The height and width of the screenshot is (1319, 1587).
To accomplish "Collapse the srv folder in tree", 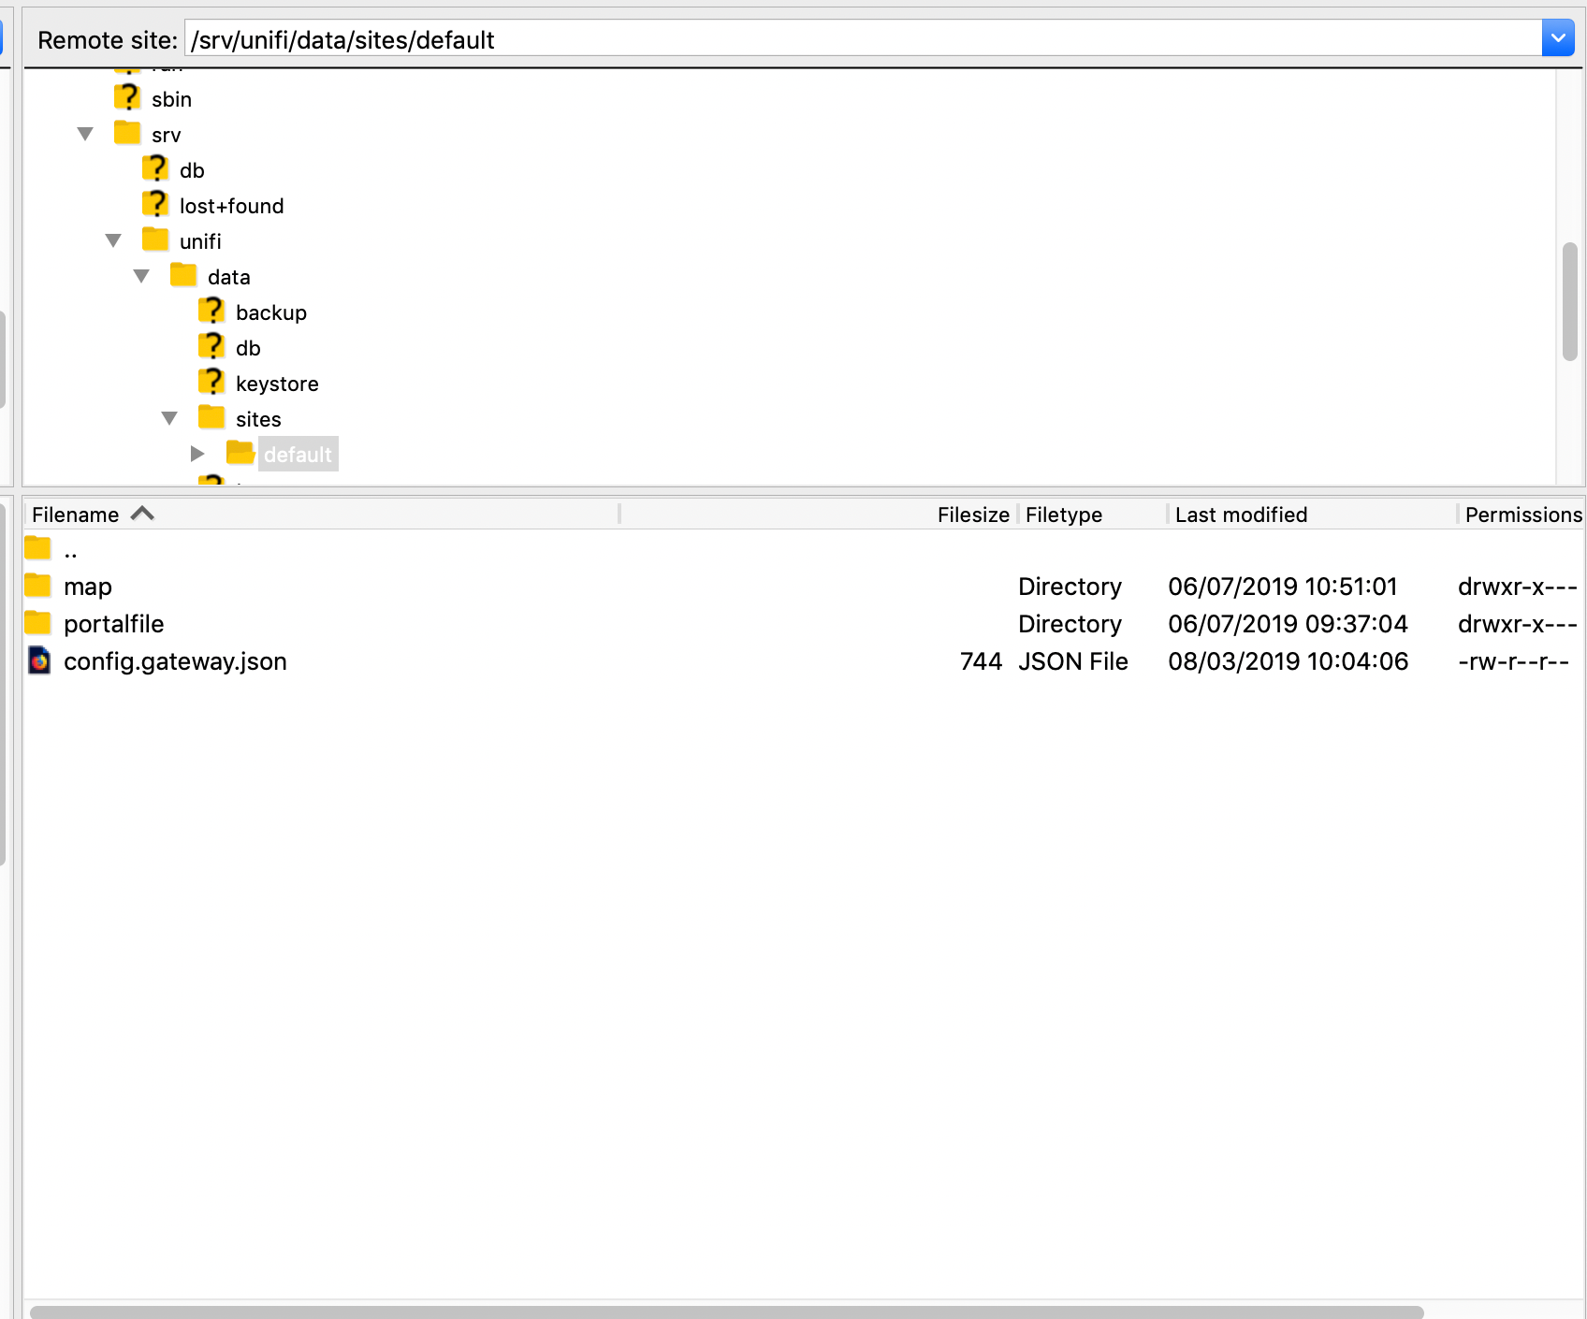I will (x=85, y=134).
